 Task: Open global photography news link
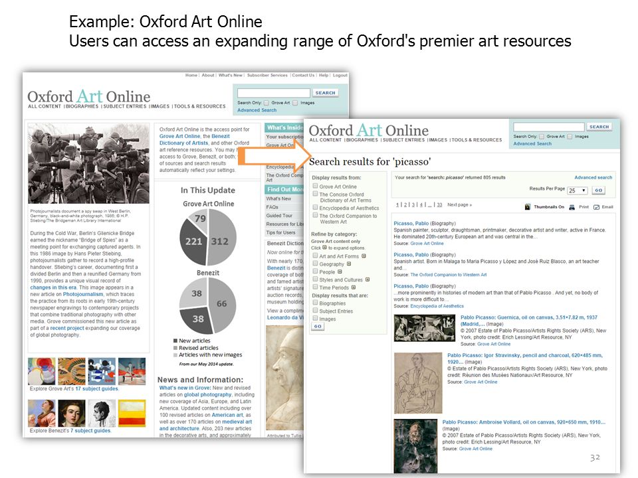pos(207,394)
